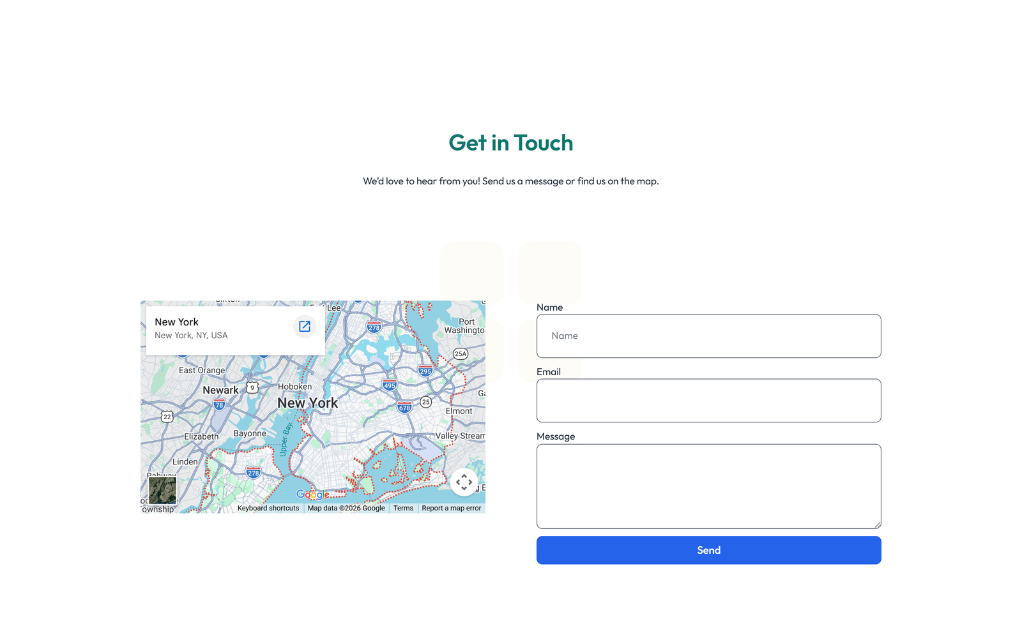
Task: Click the Interstate 495 shield on the map
Action: (x=390, y=385)
